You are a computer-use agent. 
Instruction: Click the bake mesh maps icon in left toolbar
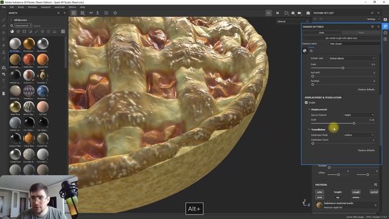tap(4, 68)
